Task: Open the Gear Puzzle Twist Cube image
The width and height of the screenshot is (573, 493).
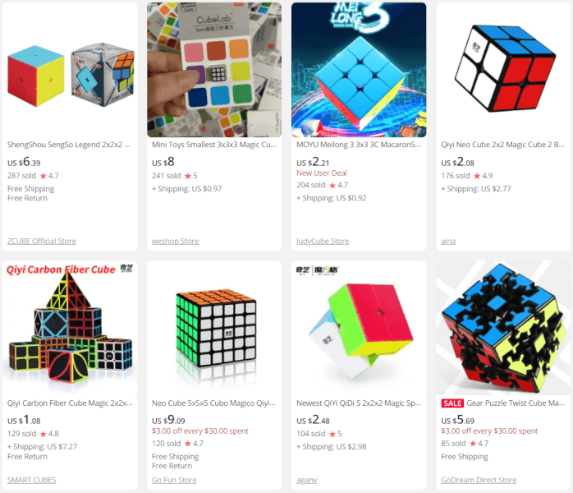Action: pyautogui.click(x=503, y=328)
